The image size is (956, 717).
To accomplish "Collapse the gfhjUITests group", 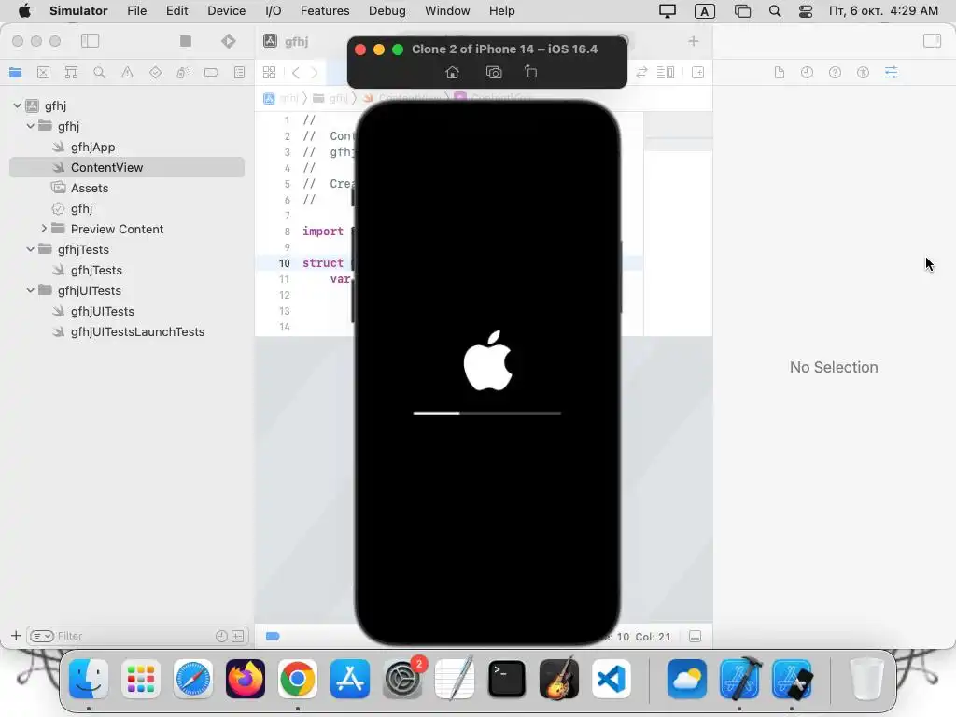I will (x=30, y=290).
